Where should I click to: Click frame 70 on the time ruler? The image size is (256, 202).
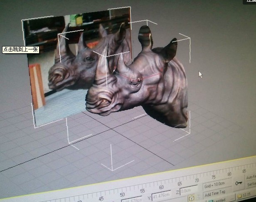pyautogui.click(x=197, y=180)
